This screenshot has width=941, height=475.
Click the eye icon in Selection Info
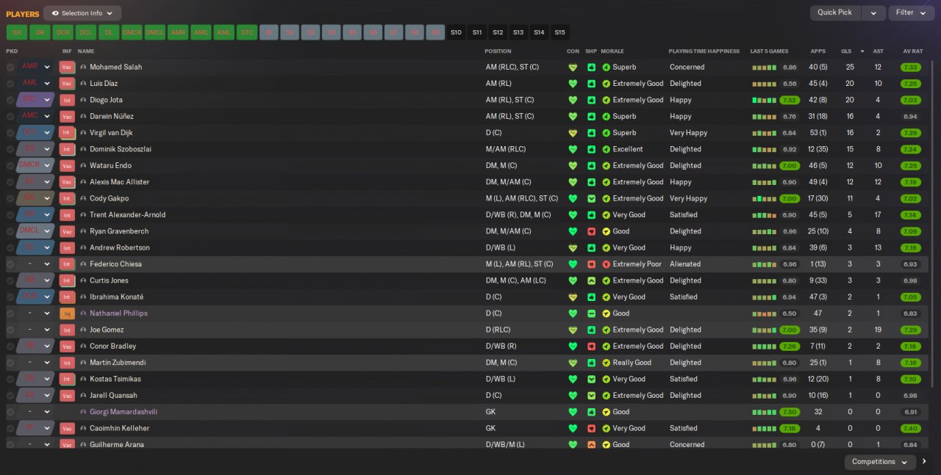tap(55, 13)
